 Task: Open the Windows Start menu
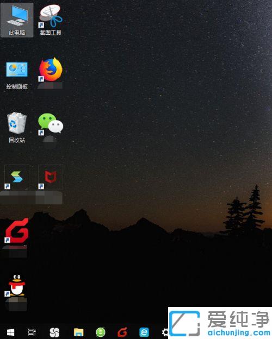point(11,332)
